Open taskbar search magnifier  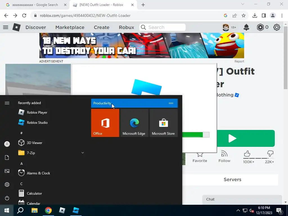(x=20, y=210)
